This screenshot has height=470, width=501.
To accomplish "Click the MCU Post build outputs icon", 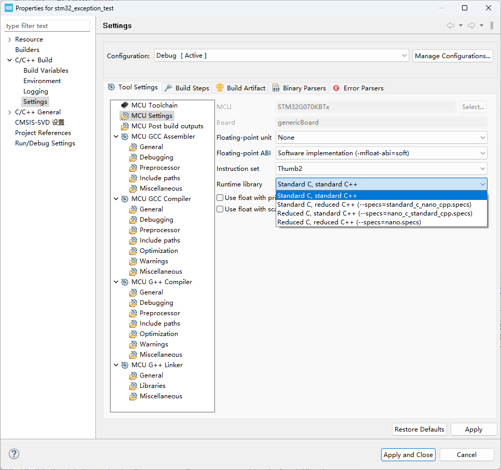I will 125,126.
